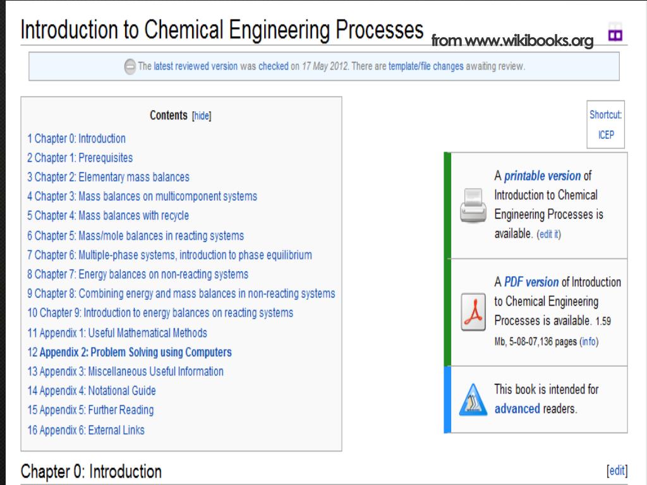
Task: Click the purple book icon beside the title
Action: (615, 32)
